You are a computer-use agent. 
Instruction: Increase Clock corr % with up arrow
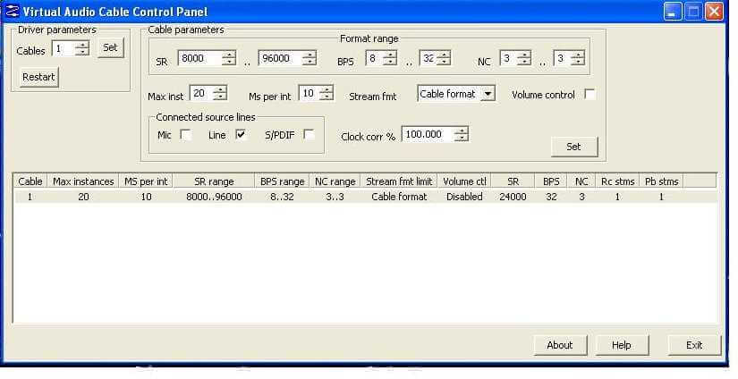point(462,131)
